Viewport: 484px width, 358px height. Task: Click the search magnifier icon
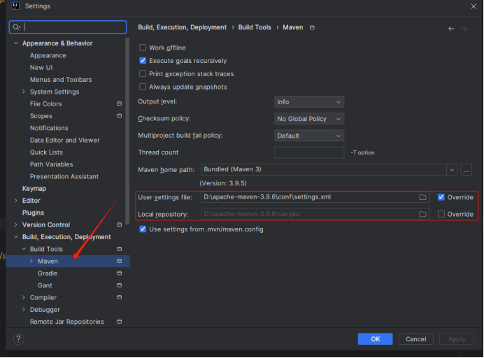[16, 27]
